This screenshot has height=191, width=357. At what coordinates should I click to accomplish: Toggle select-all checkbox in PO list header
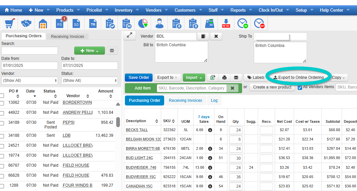pyautogui.click(x=2, y=96)
